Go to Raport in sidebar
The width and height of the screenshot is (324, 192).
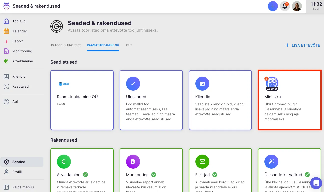pos(18,41)
